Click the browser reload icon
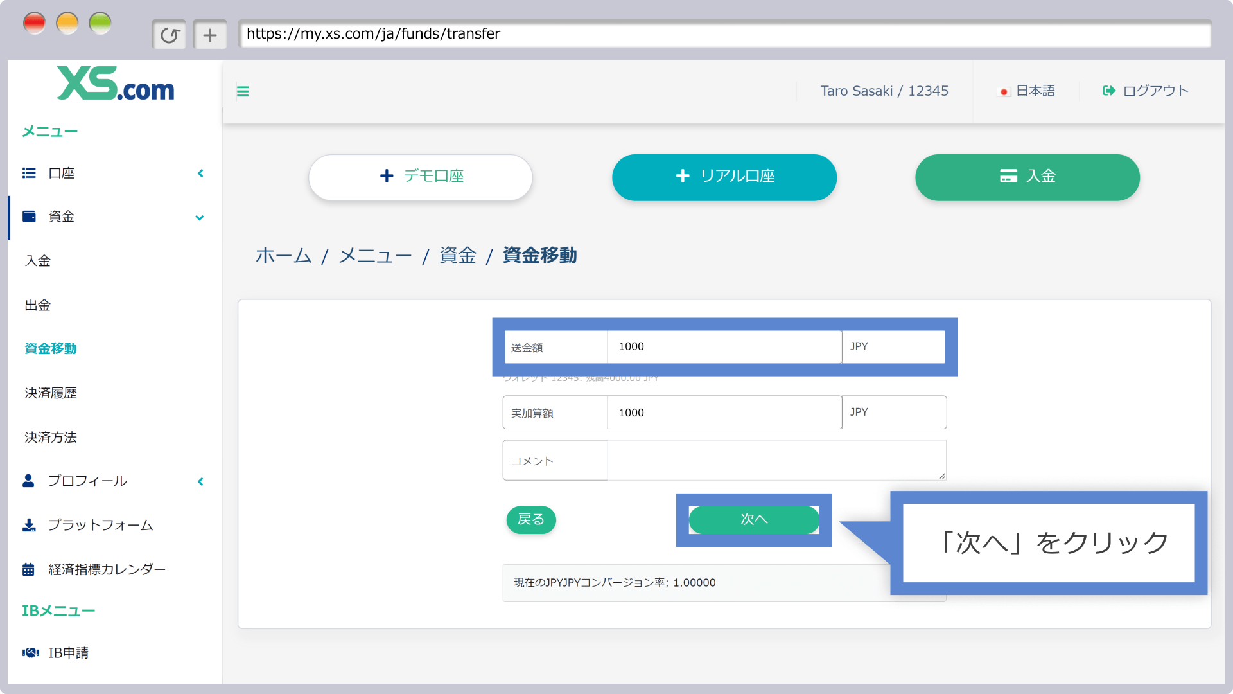Image resolution: width=1233 pixels, height=694 pixels. coord(170,35)
